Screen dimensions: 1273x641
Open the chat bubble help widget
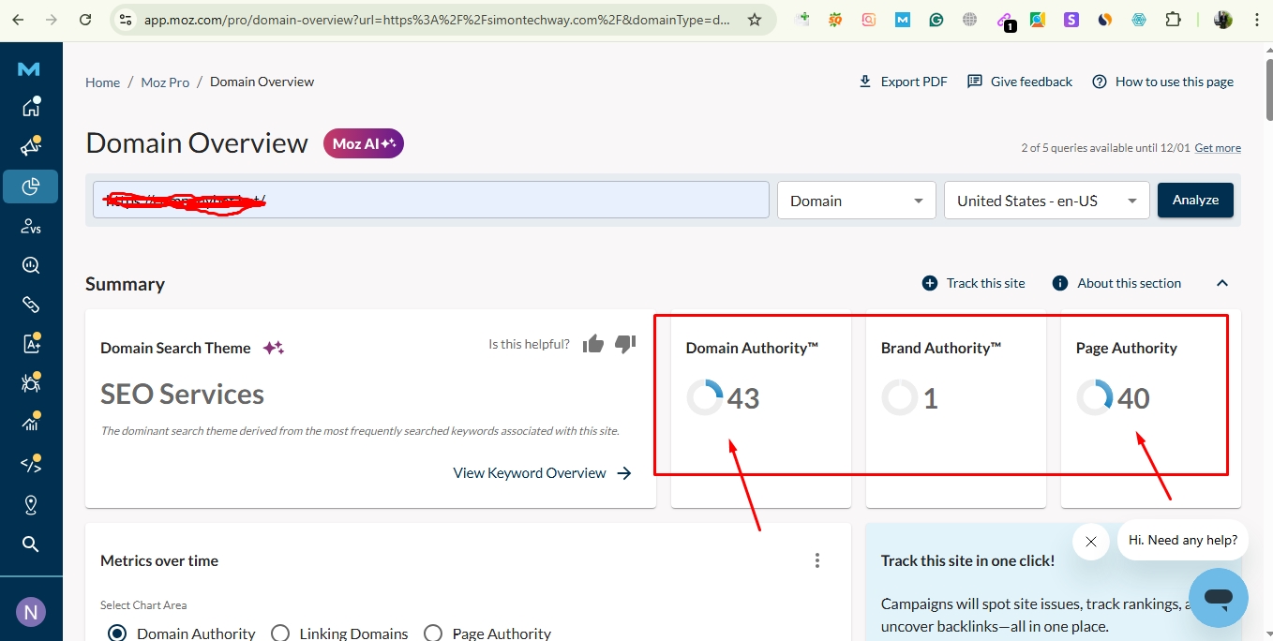pyautogui.click(x=1218, y=597)
